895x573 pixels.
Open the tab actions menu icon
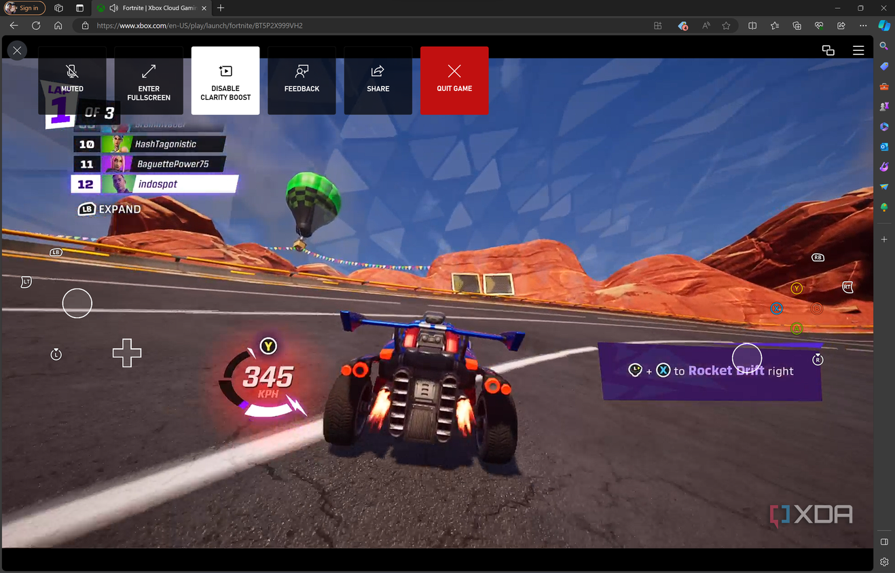tap(79, 8)
